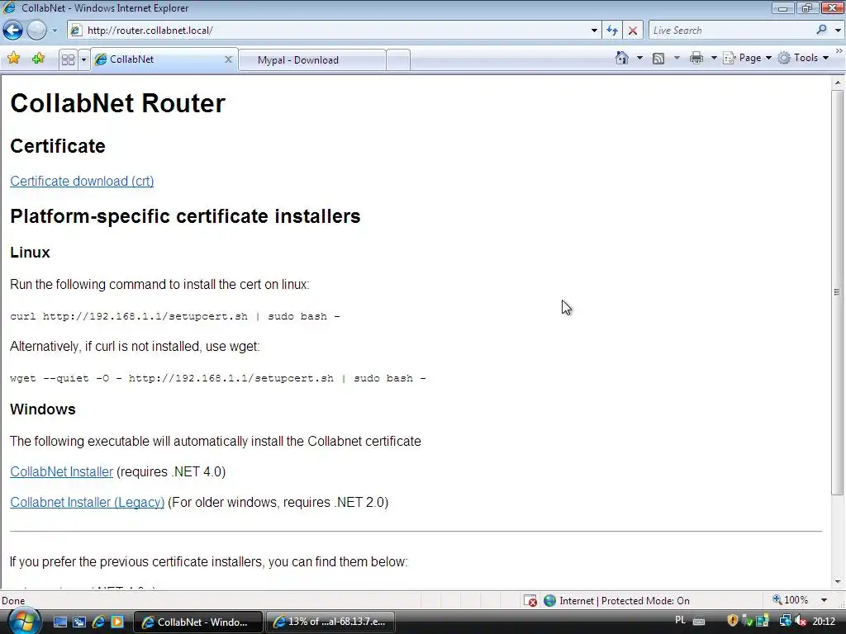Open a new blank tab
This screenshot has height=634, width=846.
[x=398, y=59]
